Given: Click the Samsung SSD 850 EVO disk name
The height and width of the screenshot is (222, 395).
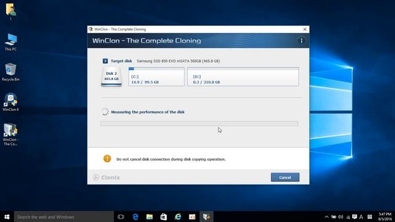Looking at the screenshot, I should (178, 61).
